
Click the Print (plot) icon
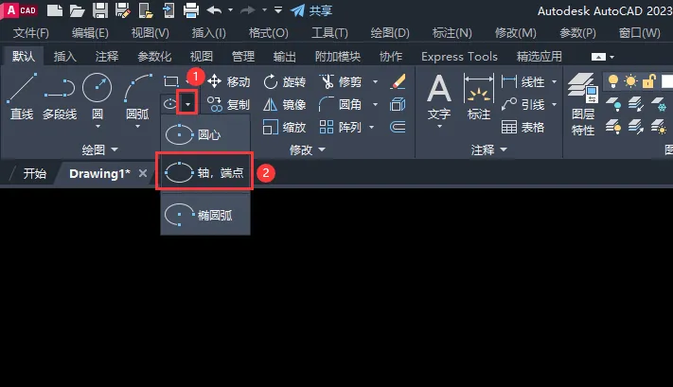pyautogui.click(x=191, y=10)
